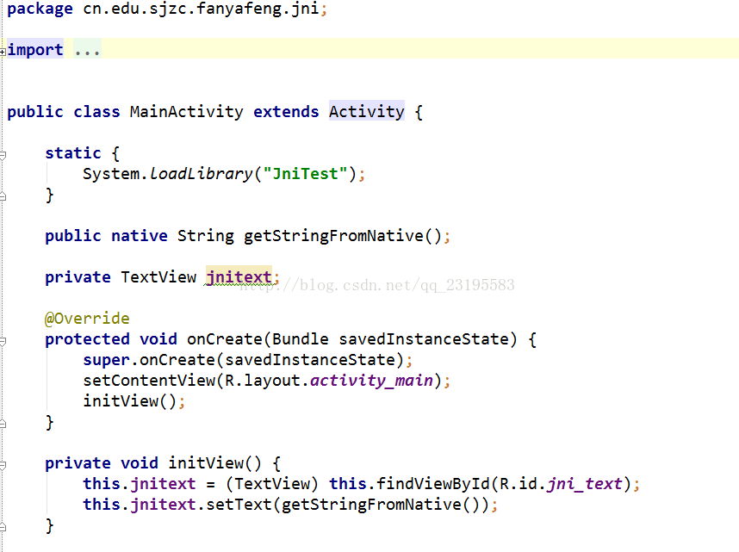This screenshot has width=739, height=552.
Task: Click the jni_text id reference
Action: 585,484
